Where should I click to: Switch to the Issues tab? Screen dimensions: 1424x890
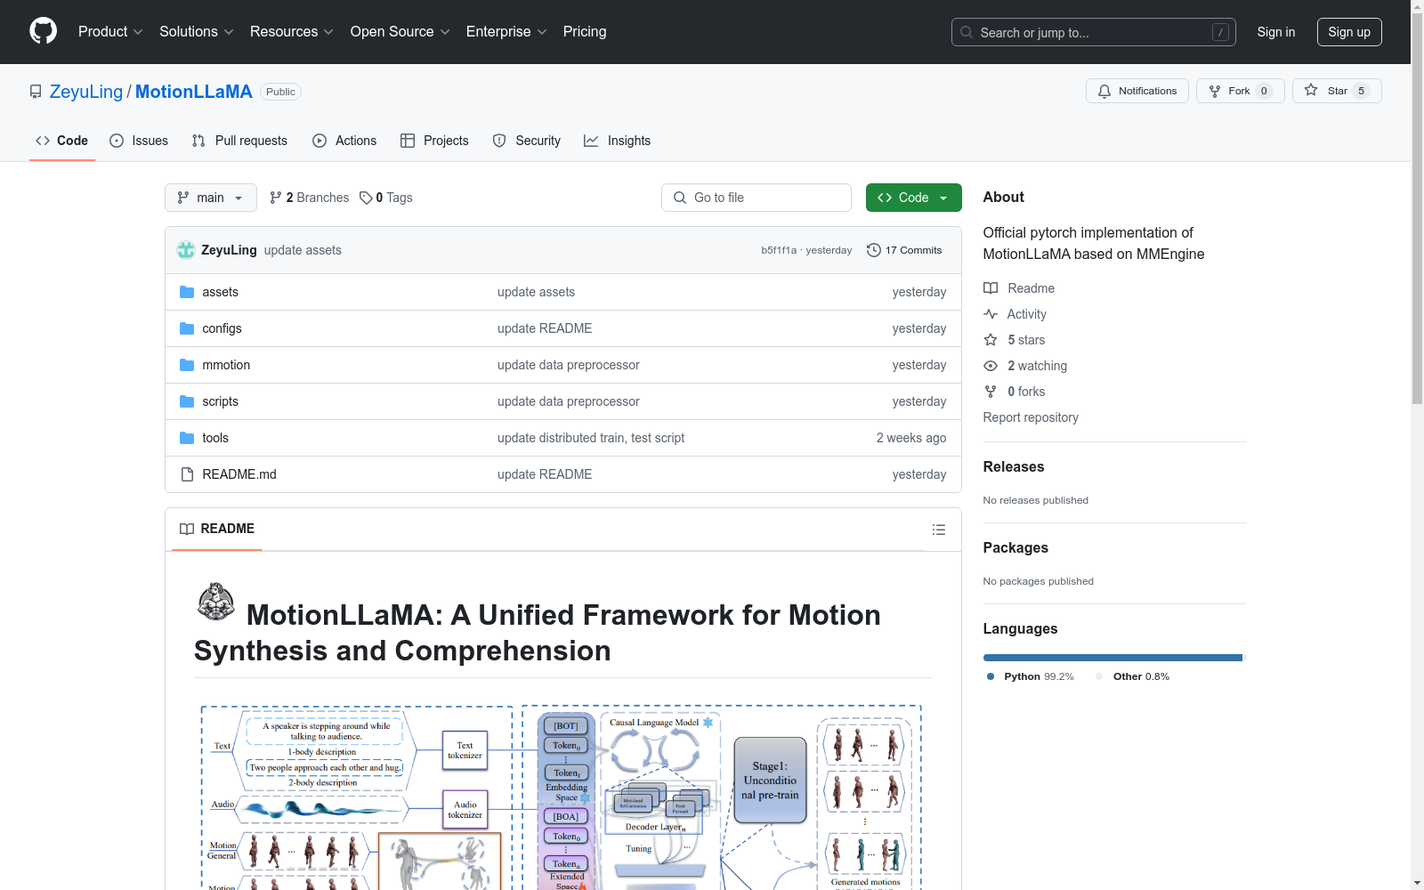pos(139,141)
